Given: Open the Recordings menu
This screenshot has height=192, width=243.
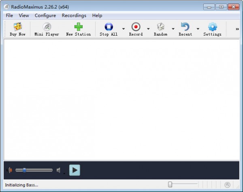Looking at the screenshot, I should (74, 15).
